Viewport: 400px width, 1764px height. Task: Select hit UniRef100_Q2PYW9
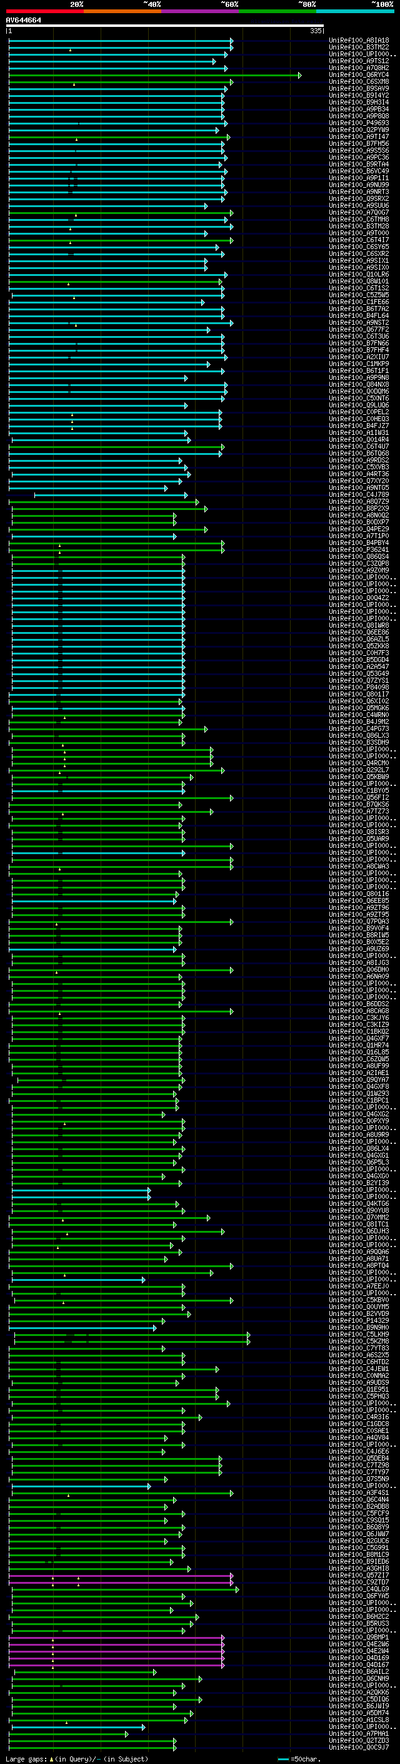tap(359, 130)
